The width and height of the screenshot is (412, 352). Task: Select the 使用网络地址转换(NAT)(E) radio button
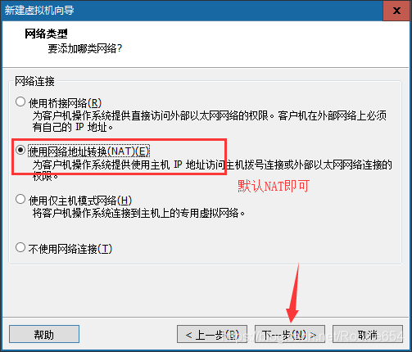coord(20,150)
